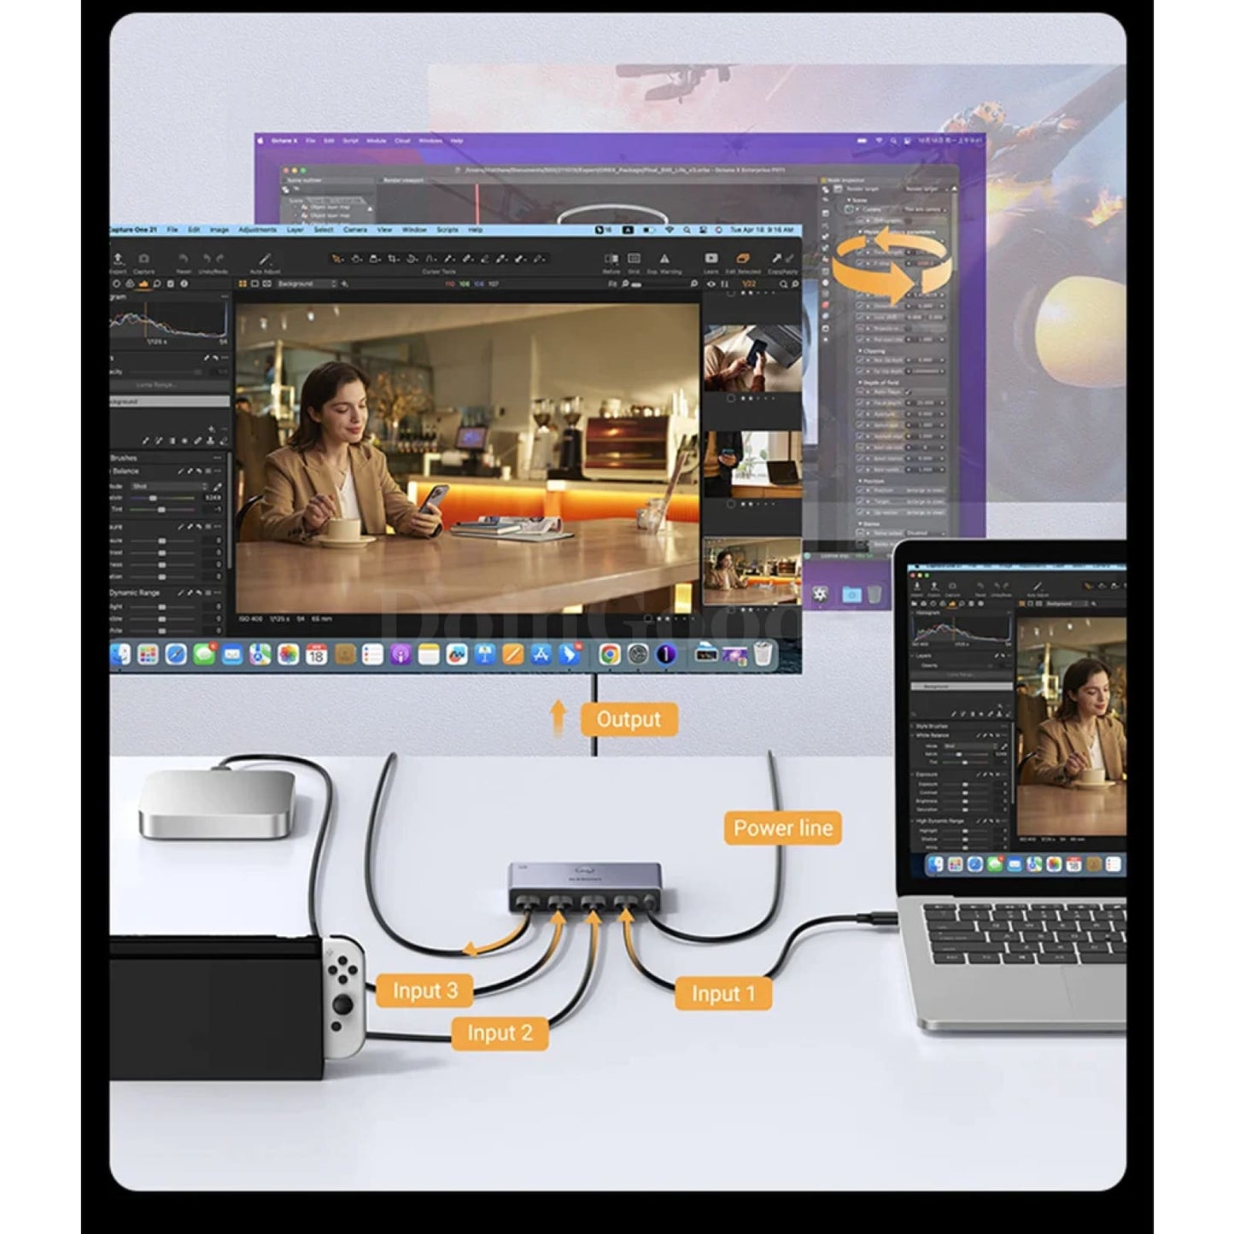The width and height of the screenshot is (1234, 1234).
Task: Select the Crop cursor tool
Action: (393, 259)
